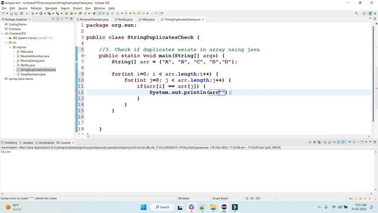The image size is (378, 213).
Task: Maximize the editor area
Action: point(374,19)
